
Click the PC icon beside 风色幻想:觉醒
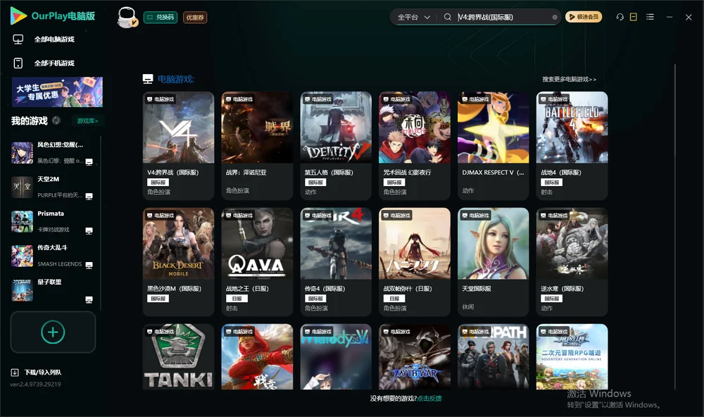[89, 162]
